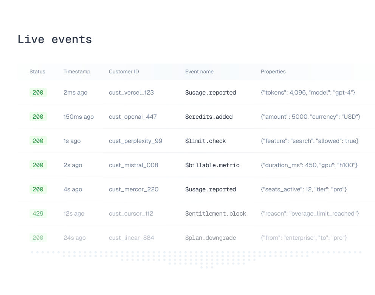Click the Properties column header
The width and height of the screenshot is (375, 295).
pos(273,71)
